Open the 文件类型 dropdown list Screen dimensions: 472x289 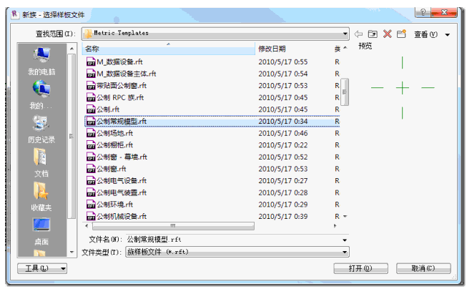point(345,252)
